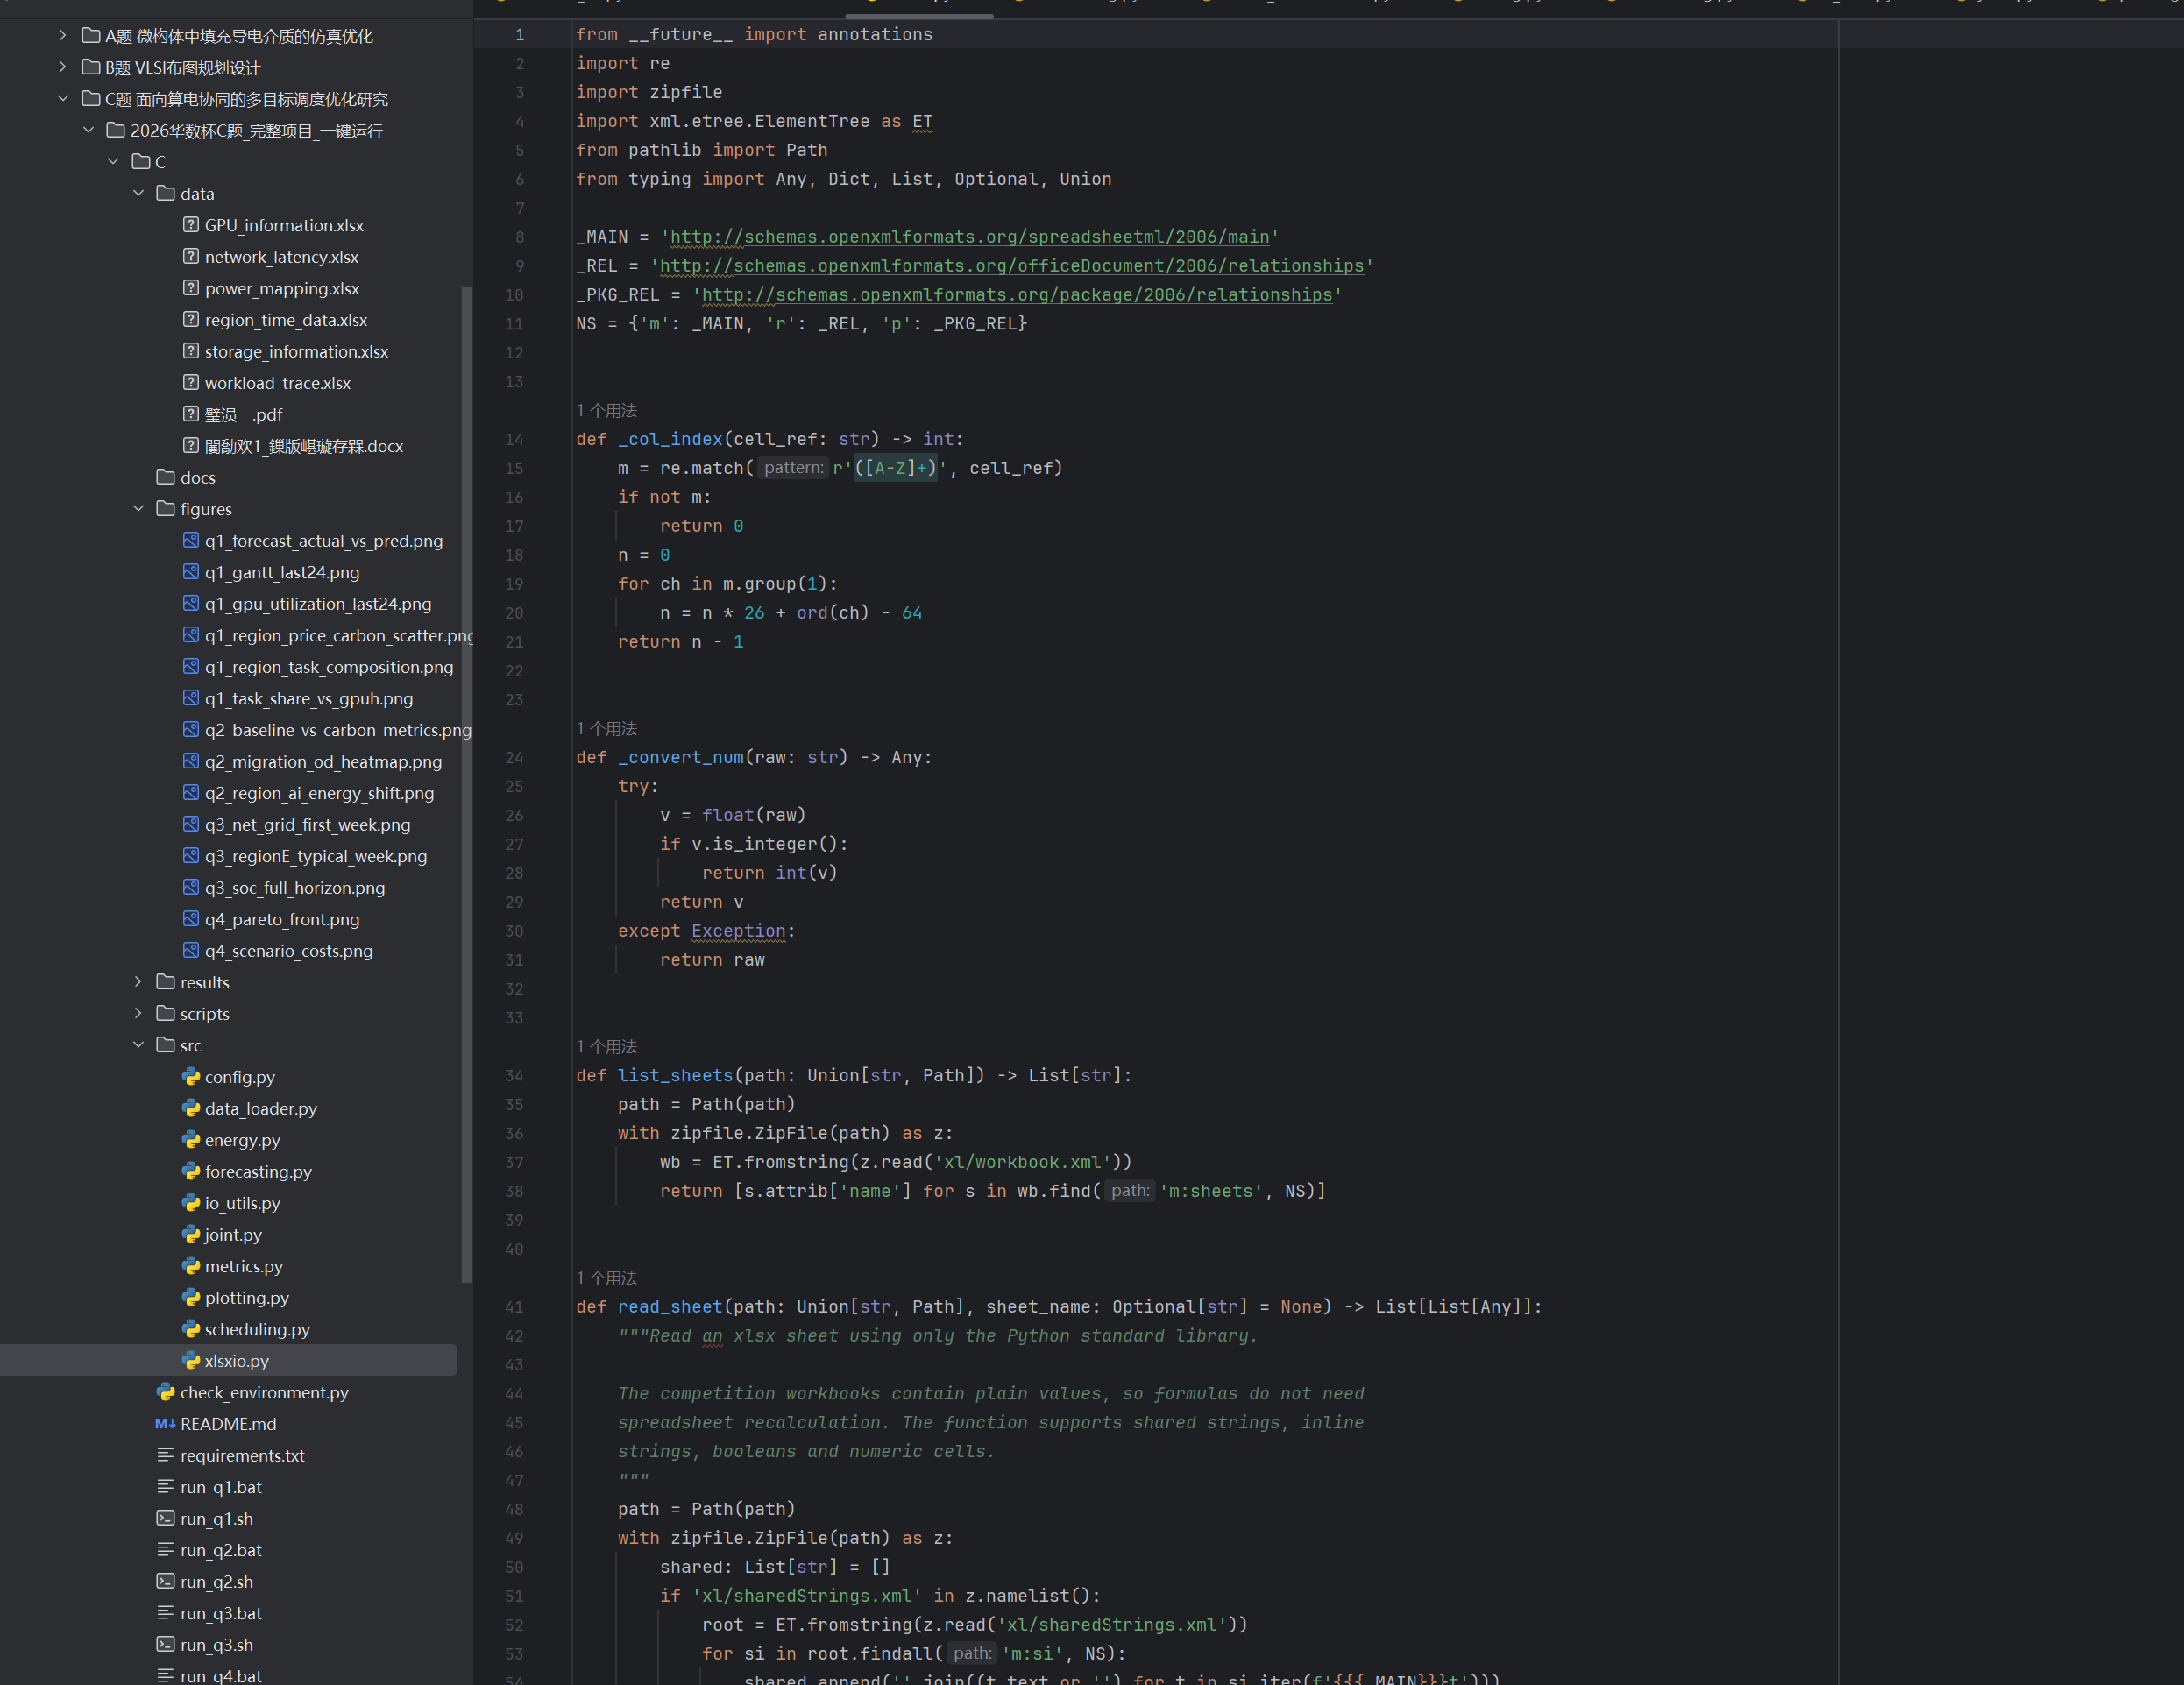Open the officeDocument relationships URL
This screenshot has width=2184, height=1685.
[1012, 266]
